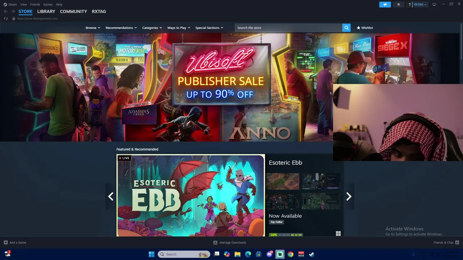The image size is (463, 260).
Task: Preview third Esoteric Ebb screenshot thumbnail
Action: (x=283, y=201)
